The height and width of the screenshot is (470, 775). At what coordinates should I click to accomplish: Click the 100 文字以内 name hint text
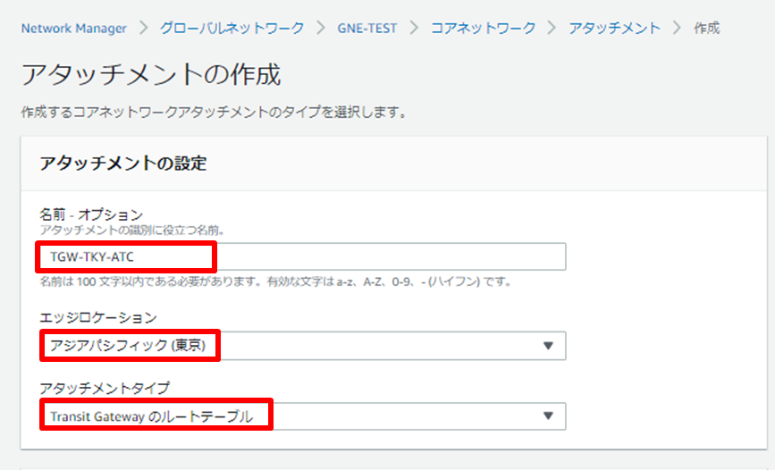coord(275,282)
